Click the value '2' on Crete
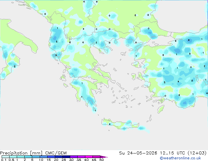The width and height of the screenshot is (208, 161). (x=110, y=124)
